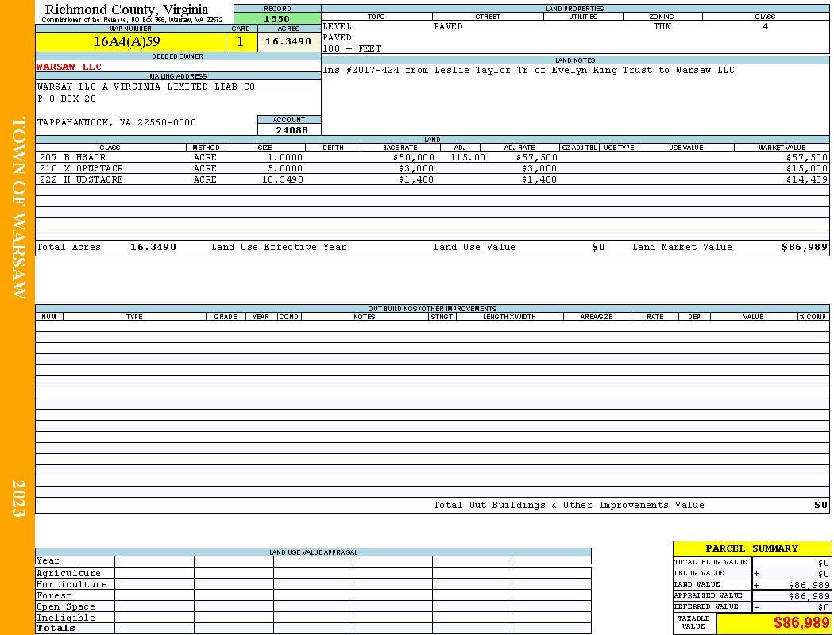
Task: Click market value $14,489
Action: [x=807, y=179]
